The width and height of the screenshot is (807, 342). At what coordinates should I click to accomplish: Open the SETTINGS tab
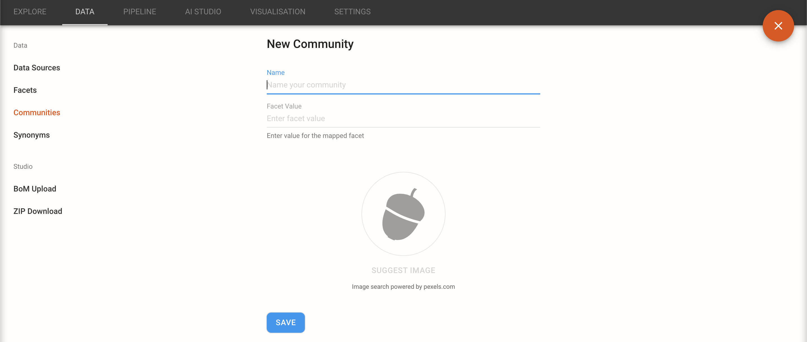(x=352, y=11)
